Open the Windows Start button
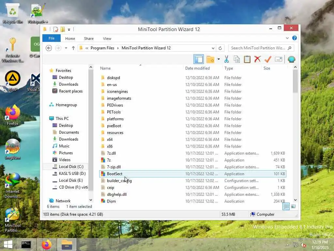Image resolution: width=334 pixels, height=251 pixels. [x=8, y=244]
